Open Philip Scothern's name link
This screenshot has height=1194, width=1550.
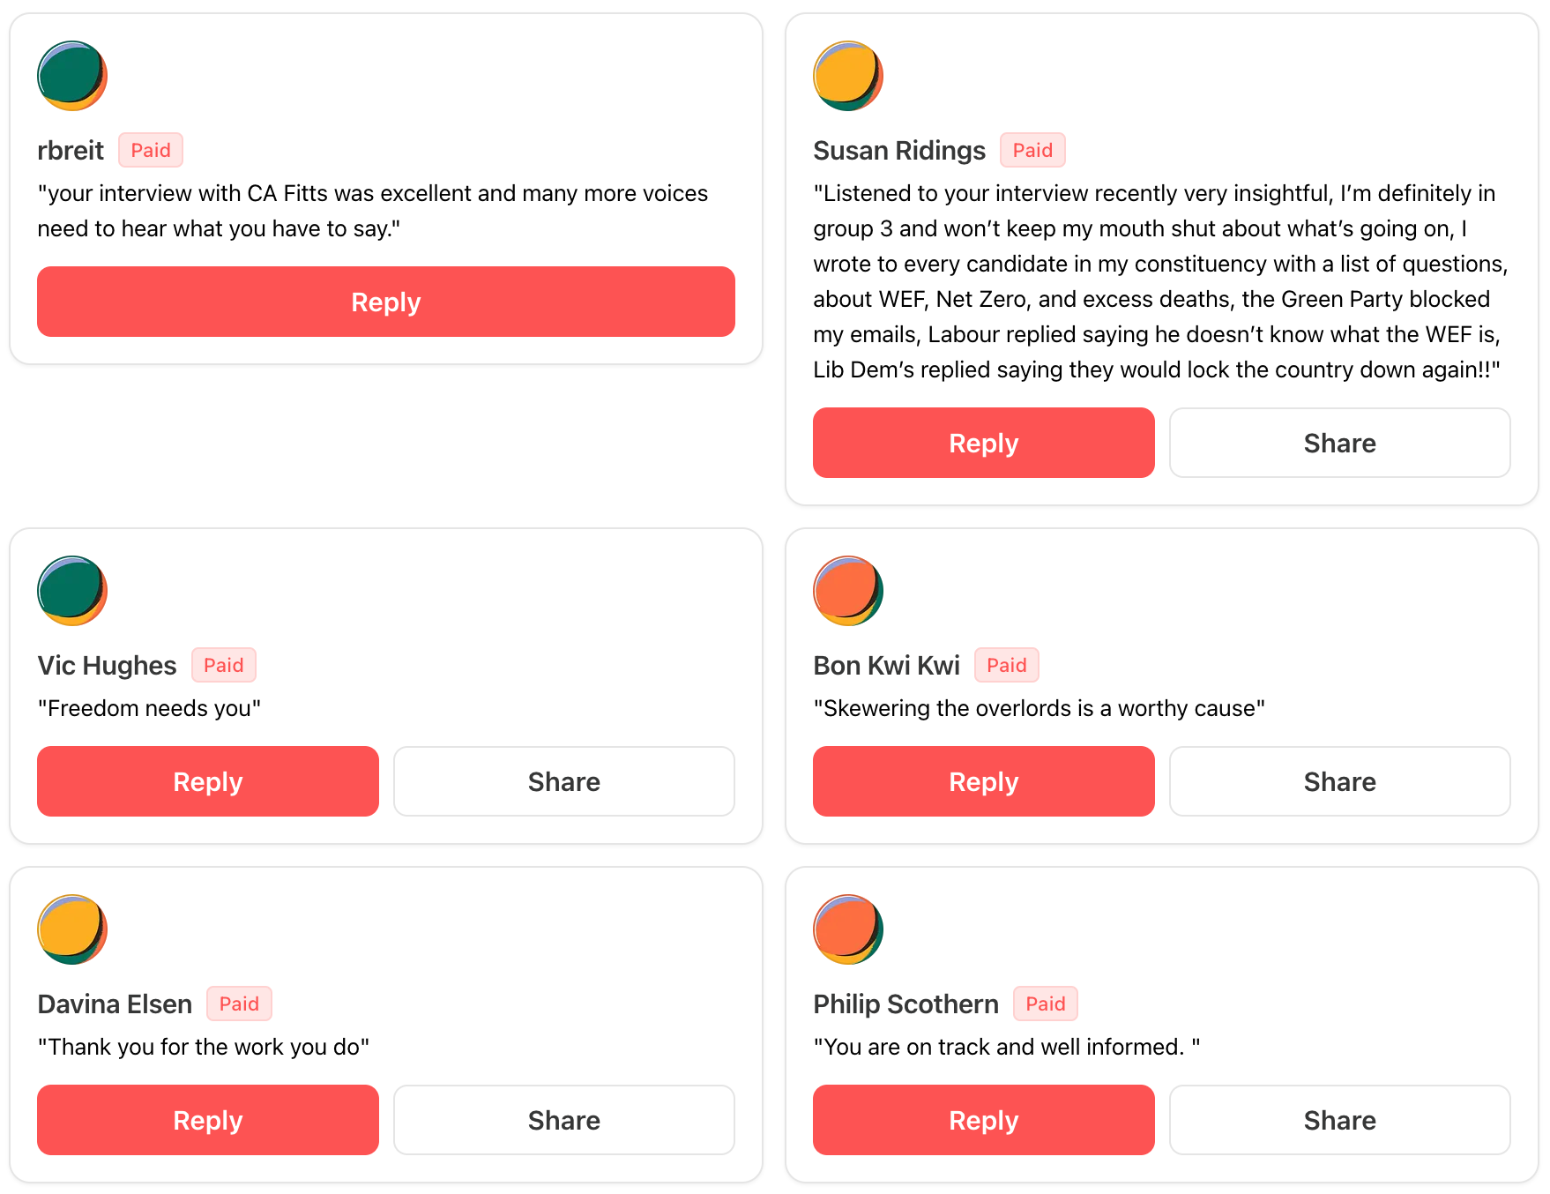coord(905,1004)
